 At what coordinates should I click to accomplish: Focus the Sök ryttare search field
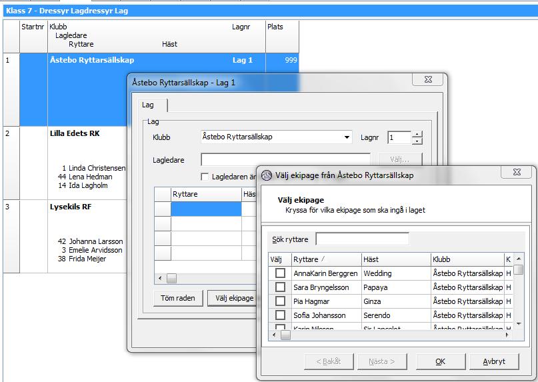point(362,239)
